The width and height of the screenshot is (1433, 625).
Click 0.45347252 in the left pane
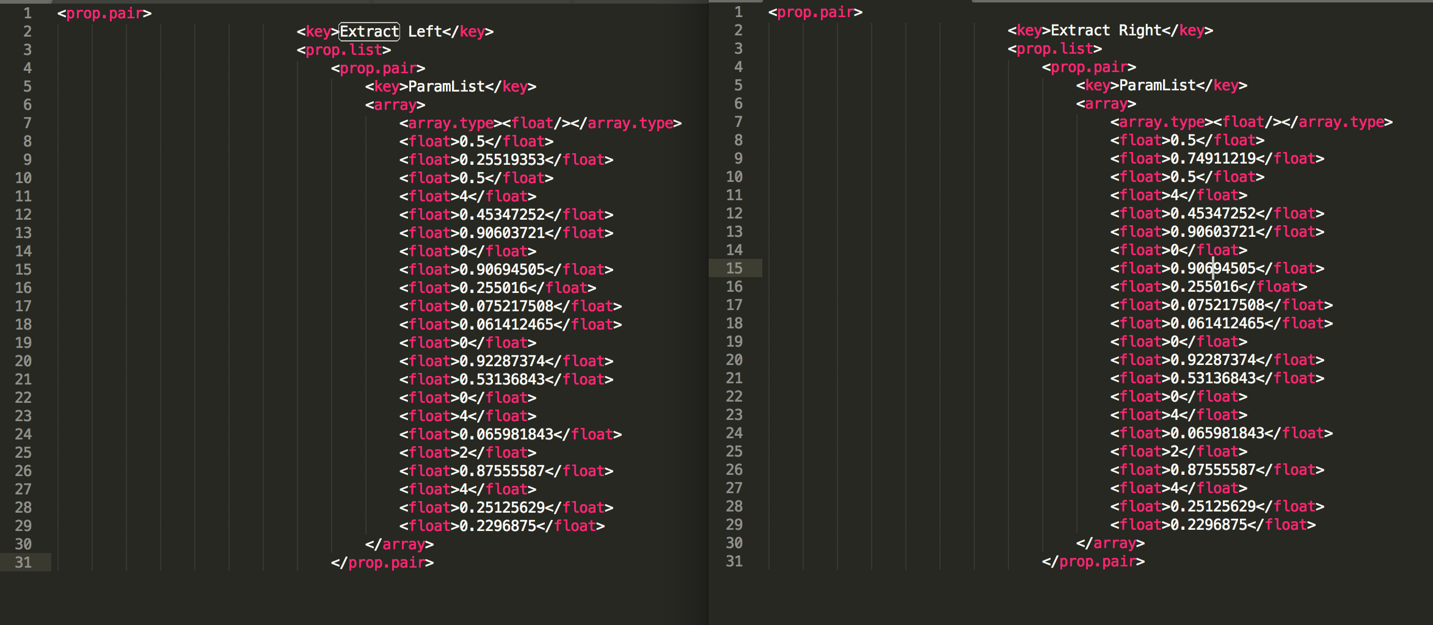[x=502, y=214]
